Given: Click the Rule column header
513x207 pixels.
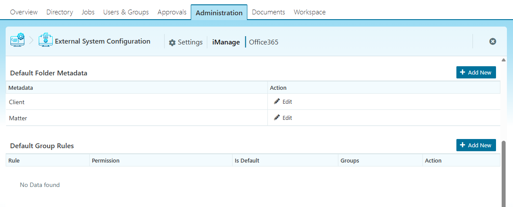Looking at the screenshot, I should (48, 160).
